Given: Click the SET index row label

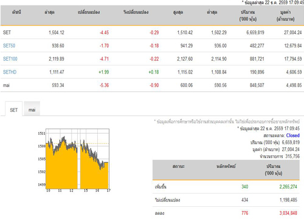Looking at the screenshot, I should pos(7,32).
